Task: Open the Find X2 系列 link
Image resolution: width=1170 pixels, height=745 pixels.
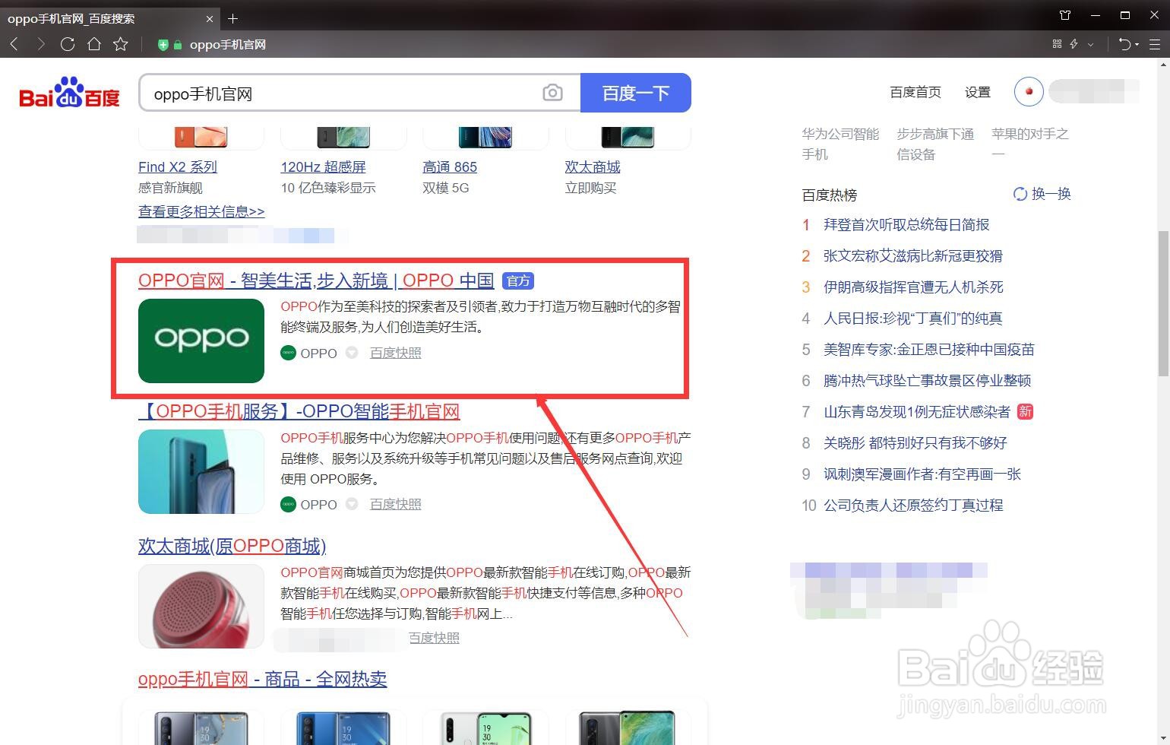Action: tap(178, 167)
